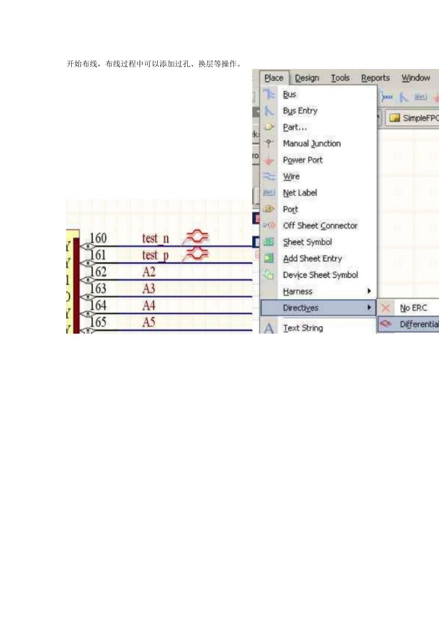Click pin number 165
This screenshot has width=439, height=622.
[x=98, y=322]
